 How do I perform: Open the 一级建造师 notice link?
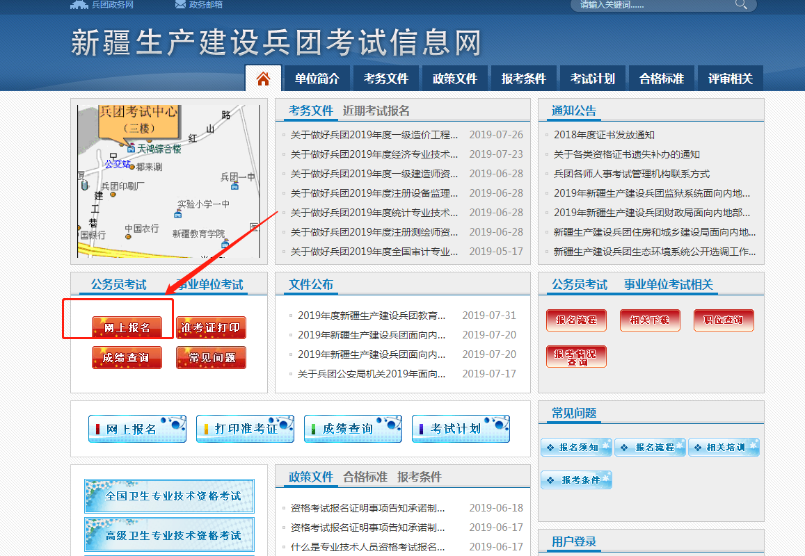[374, 174]
